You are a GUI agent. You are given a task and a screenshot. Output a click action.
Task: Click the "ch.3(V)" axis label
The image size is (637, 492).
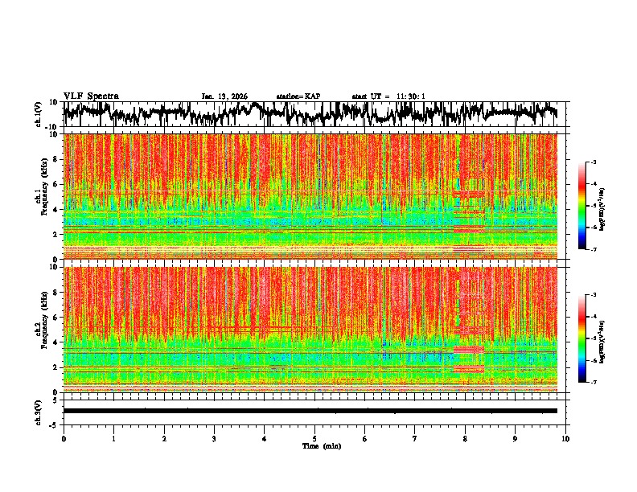pos(39,412)
